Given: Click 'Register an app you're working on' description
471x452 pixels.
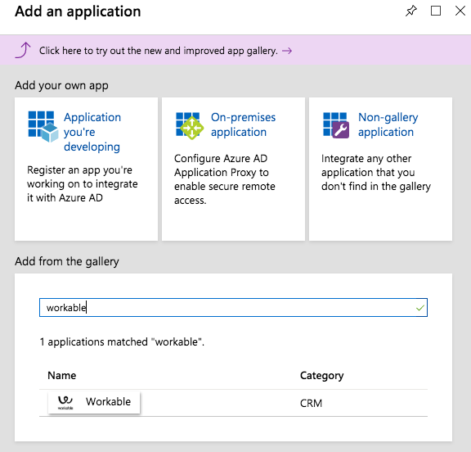Looking at the screenshot, I should (x=83, y=183).
